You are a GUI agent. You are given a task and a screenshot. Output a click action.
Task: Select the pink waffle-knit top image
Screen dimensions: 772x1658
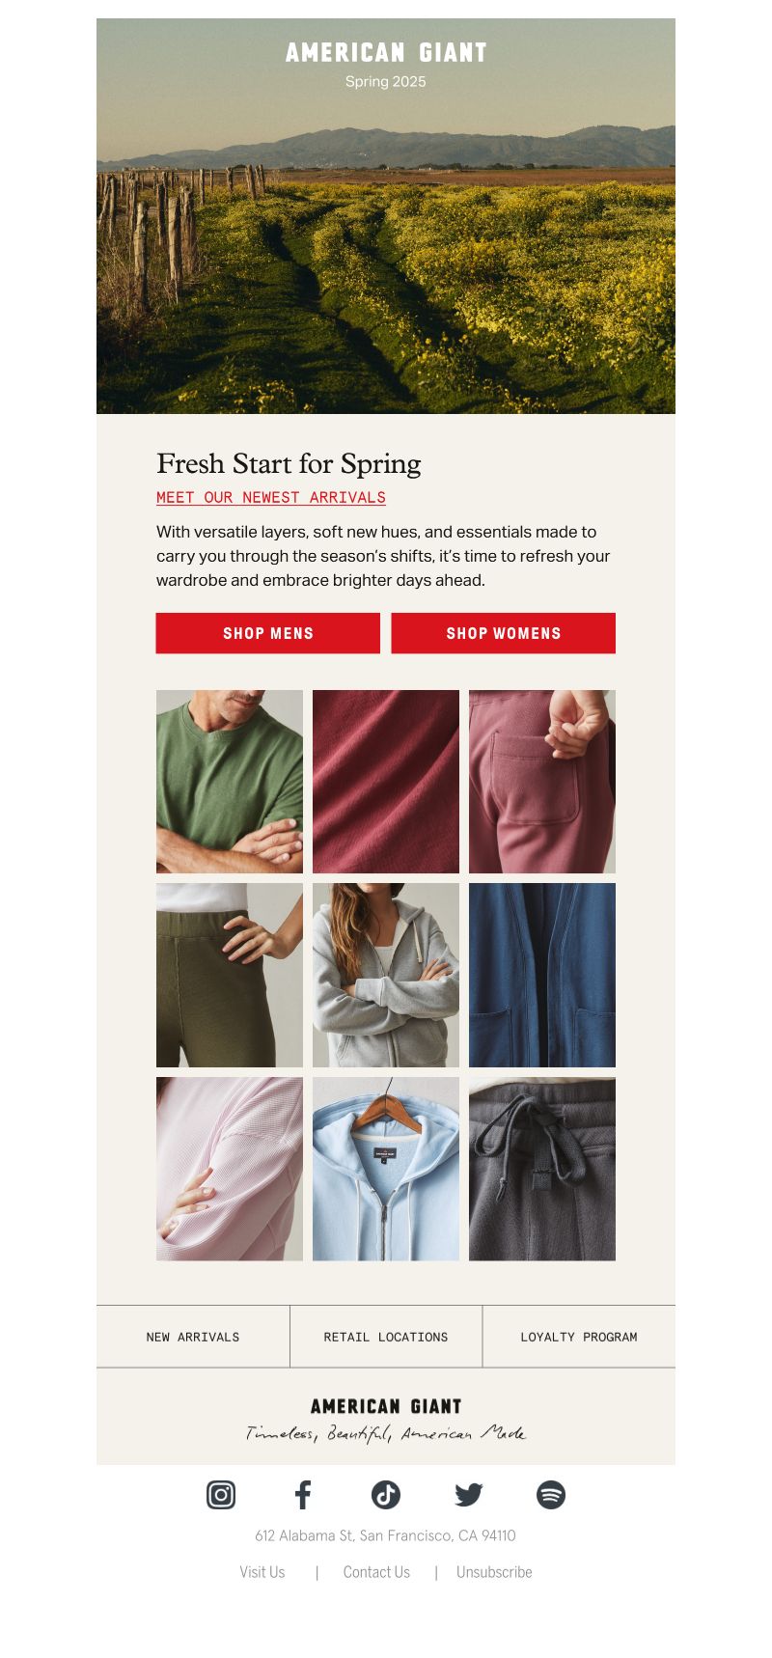coord(230,1169)
